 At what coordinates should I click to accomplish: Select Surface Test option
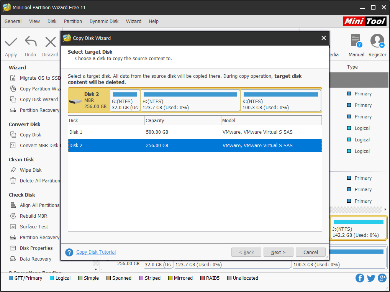coord(29,227)
